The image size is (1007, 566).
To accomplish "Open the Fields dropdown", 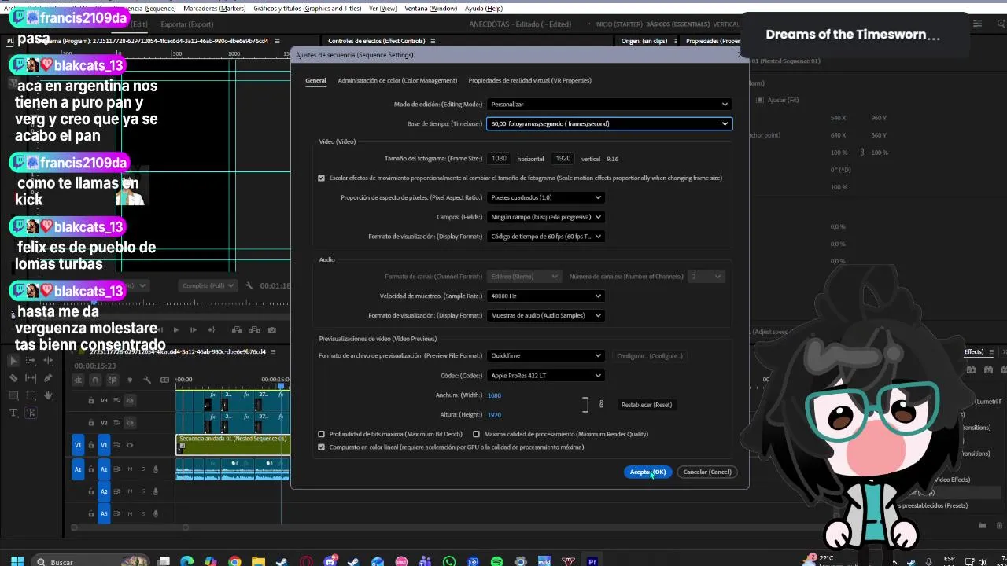I will tap(545, 217).
